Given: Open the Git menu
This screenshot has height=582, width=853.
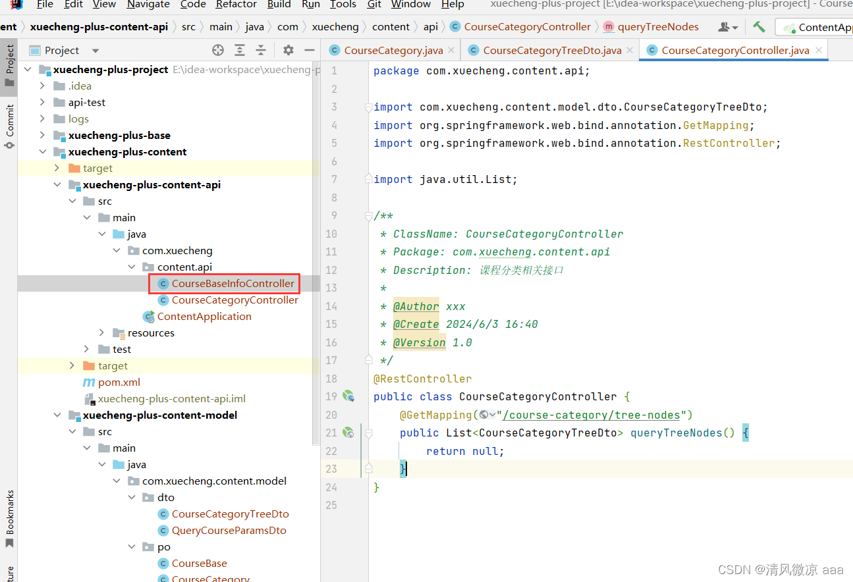Looking at the screenshot, I should [374, 5].
